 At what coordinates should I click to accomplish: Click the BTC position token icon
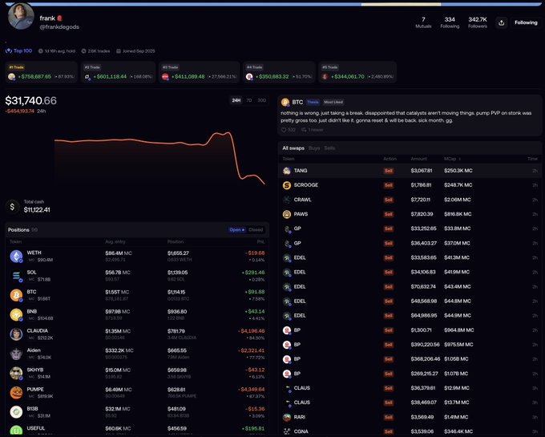pos(16,295)
